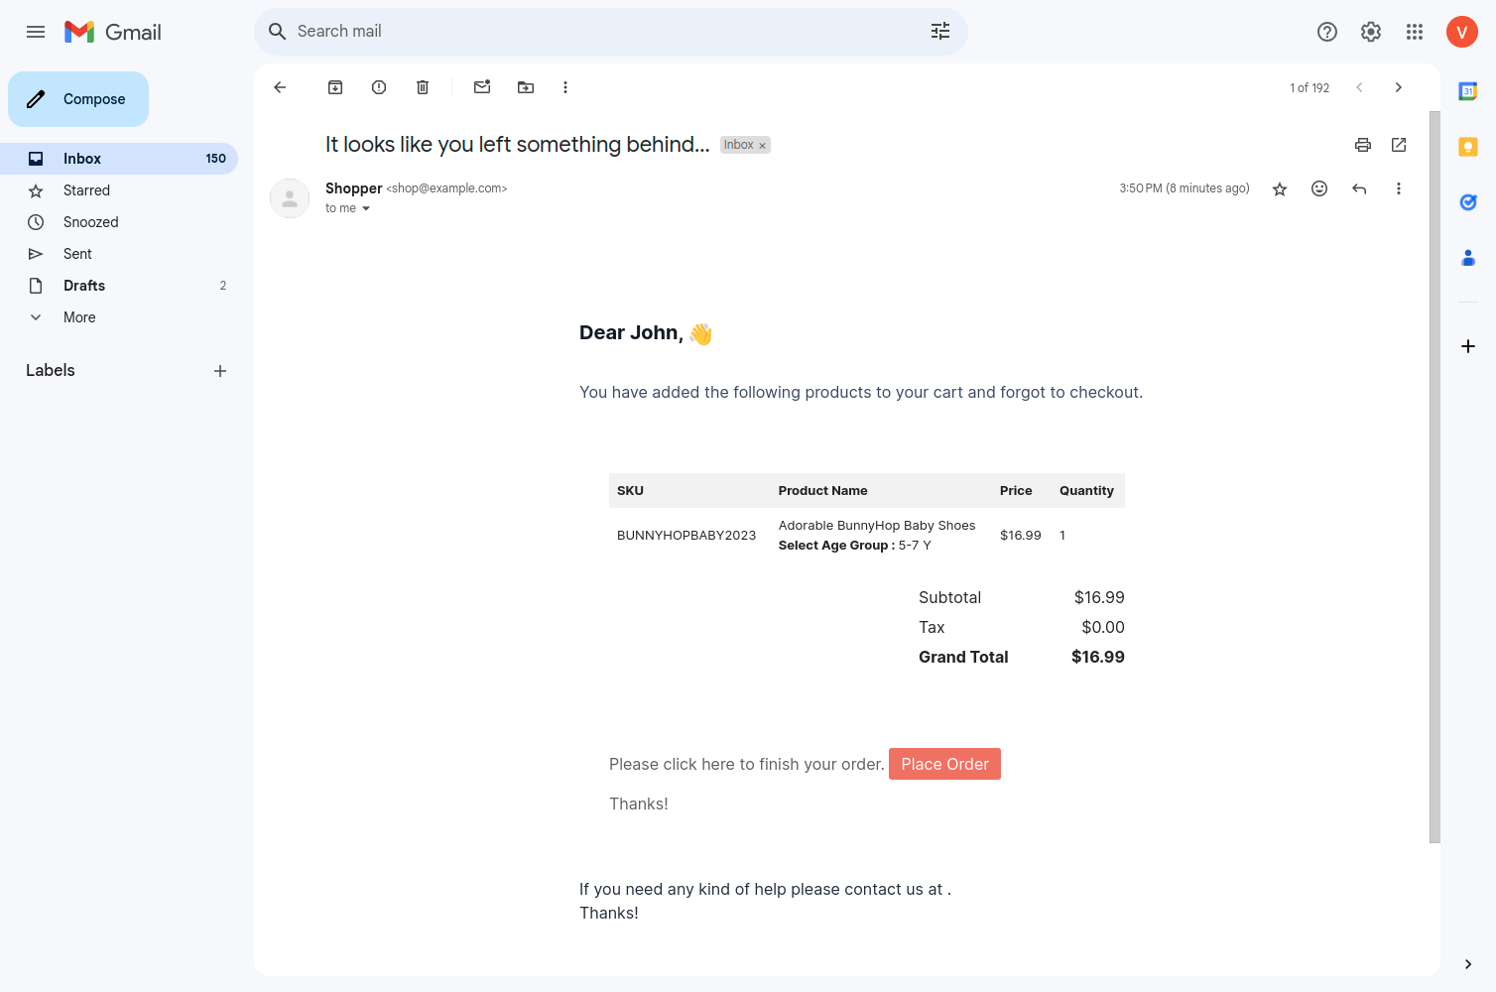Get add-ons with the plus icon
The width and height of the screenshot is (1496, 992).
coord(1468,346)
